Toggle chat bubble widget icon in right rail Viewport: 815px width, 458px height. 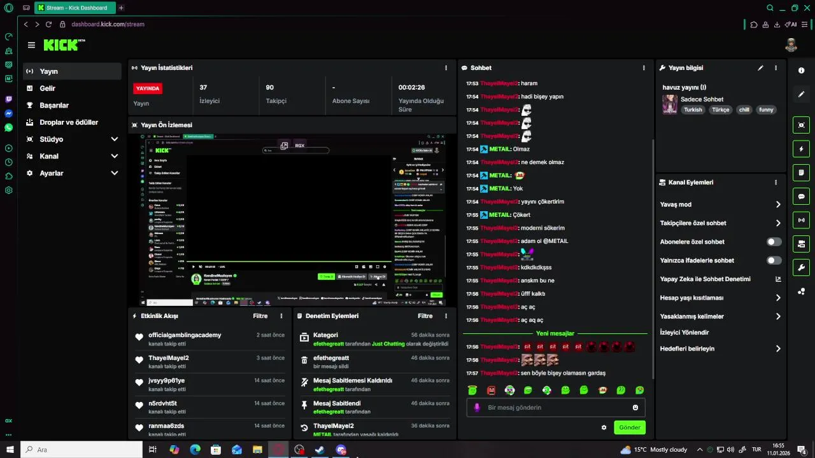[x=801, y=197]
